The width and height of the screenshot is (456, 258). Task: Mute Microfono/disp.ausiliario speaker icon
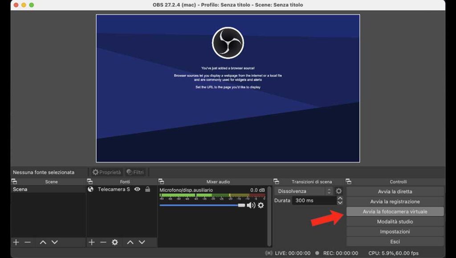(x=251, y=205)
